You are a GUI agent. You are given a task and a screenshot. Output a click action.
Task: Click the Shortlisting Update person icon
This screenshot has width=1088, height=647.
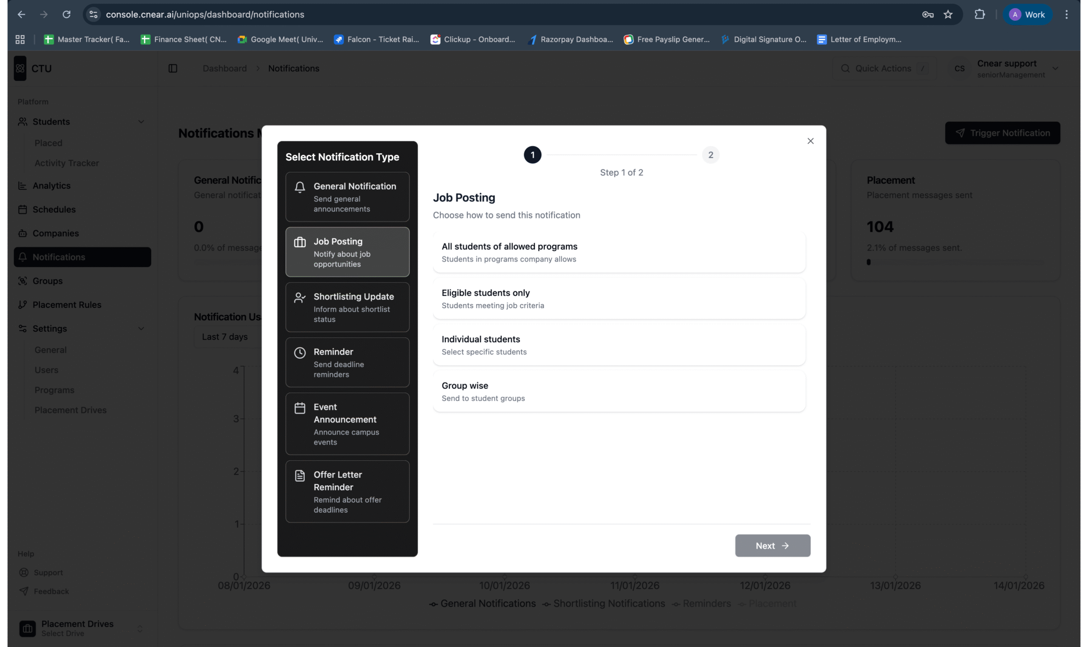[x=300, y=298]
